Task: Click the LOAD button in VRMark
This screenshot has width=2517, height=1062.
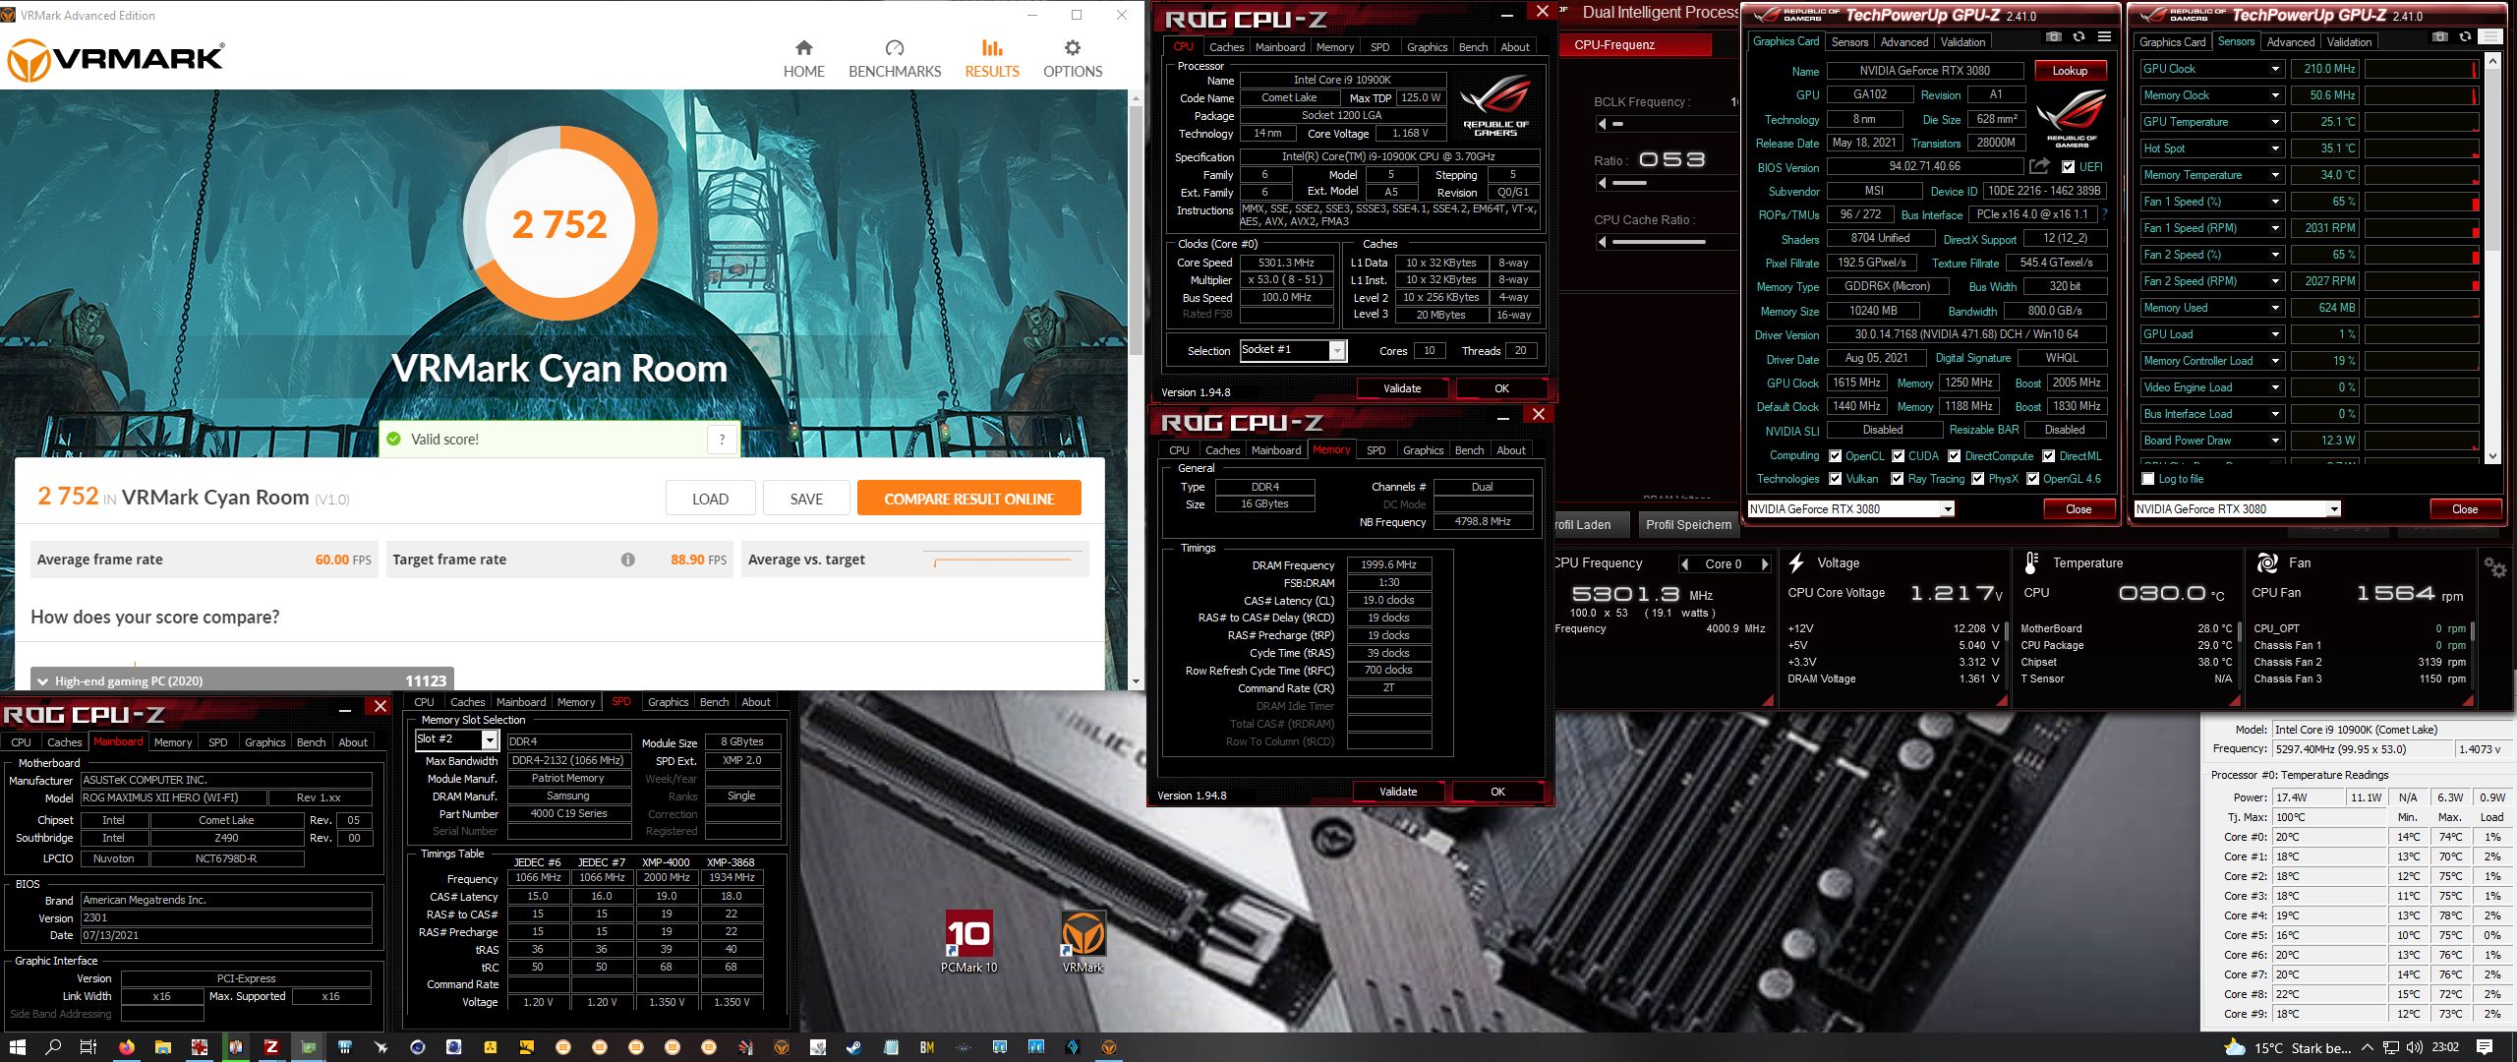Action: coord(710,499)
